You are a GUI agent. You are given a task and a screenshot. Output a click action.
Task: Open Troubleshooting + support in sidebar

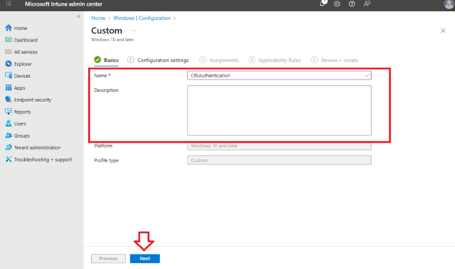tap(43, 160)
